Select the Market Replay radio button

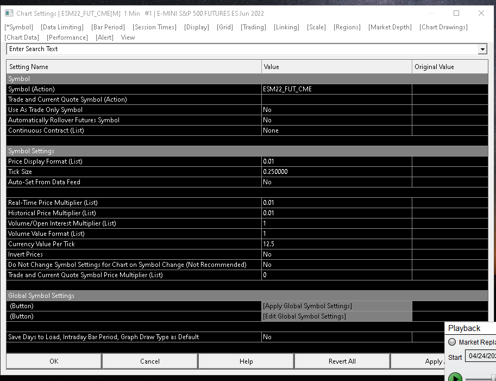click(452, 342)
